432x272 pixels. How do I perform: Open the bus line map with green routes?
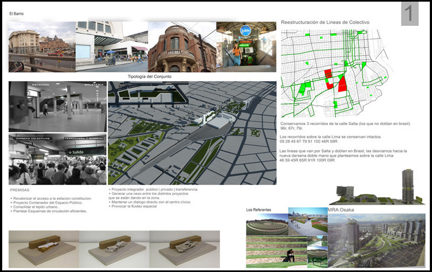[x=335, y=73]
